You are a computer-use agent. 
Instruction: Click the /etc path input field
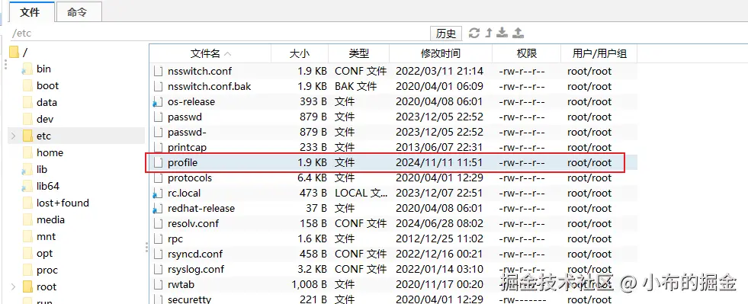[x=220, y=34]
